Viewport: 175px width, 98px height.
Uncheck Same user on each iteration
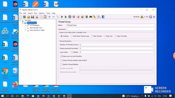61,56
